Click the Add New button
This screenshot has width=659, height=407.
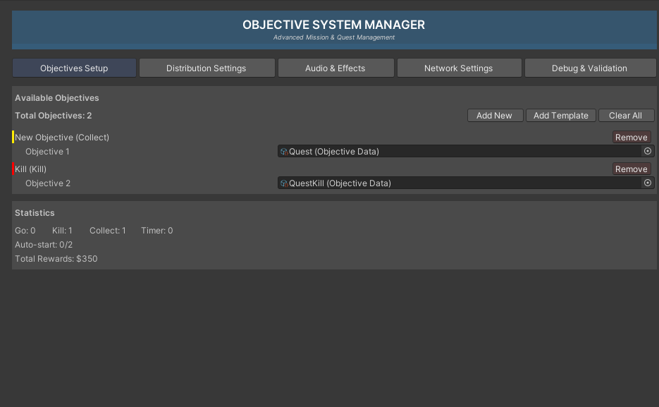(x=495, y=115)
